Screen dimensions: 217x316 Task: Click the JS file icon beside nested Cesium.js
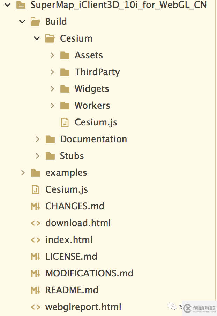[x=65, y=122]
